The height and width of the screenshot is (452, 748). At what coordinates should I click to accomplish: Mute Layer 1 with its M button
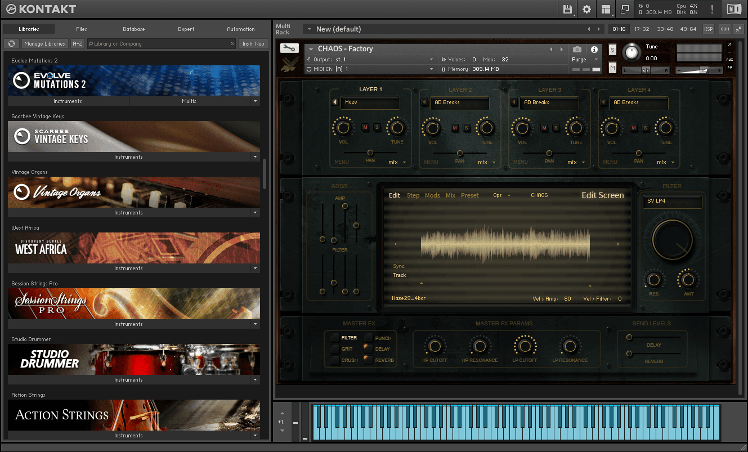click(x=365, y=128)
